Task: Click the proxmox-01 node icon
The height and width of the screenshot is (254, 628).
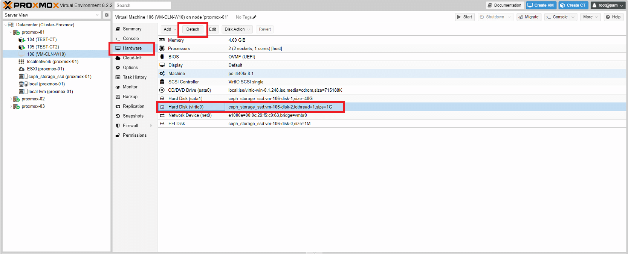Action: point(17,32)
